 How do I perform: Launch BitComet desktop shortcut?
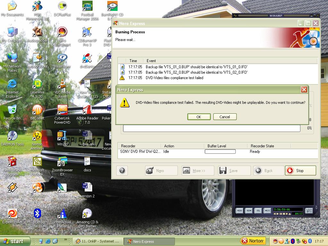click(x=37, y=112)
